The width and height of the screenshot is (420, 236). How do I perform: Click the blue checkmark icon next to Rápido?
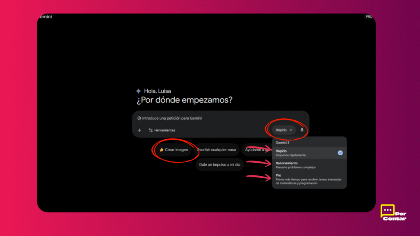click(340, 153)
